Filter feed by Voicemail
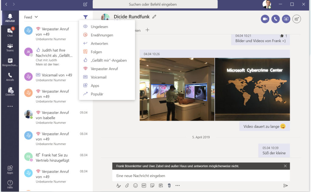Screen dimensions: 311x192 (x=107, y=77)
